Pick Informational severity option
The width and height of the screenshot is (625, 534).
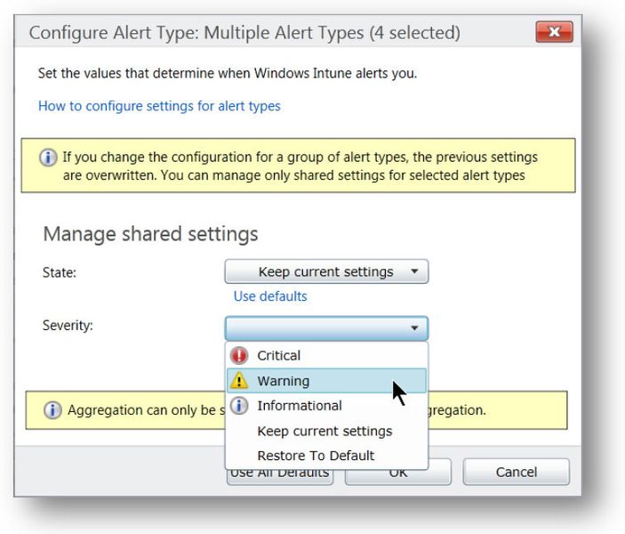point(326,406)
